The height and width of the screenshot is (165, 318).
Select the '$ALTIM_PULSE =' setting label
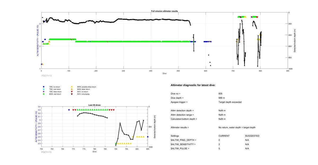point(180,149)
